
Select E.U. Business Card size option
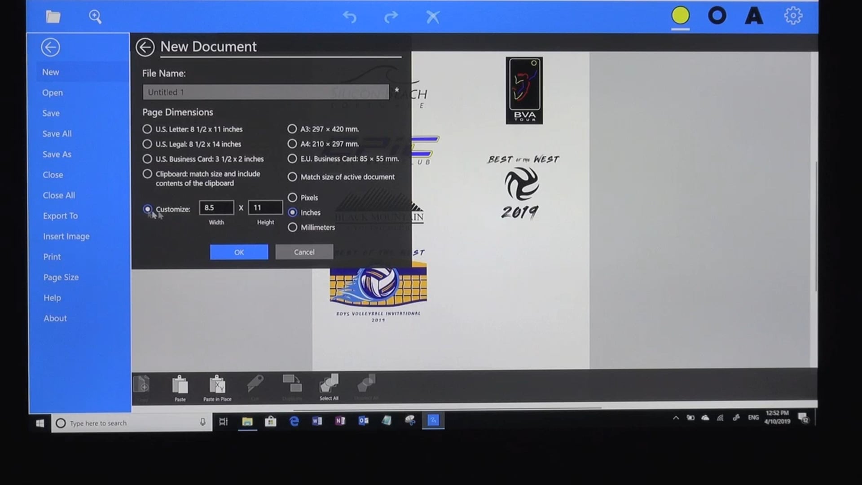(x=292, y=159)
